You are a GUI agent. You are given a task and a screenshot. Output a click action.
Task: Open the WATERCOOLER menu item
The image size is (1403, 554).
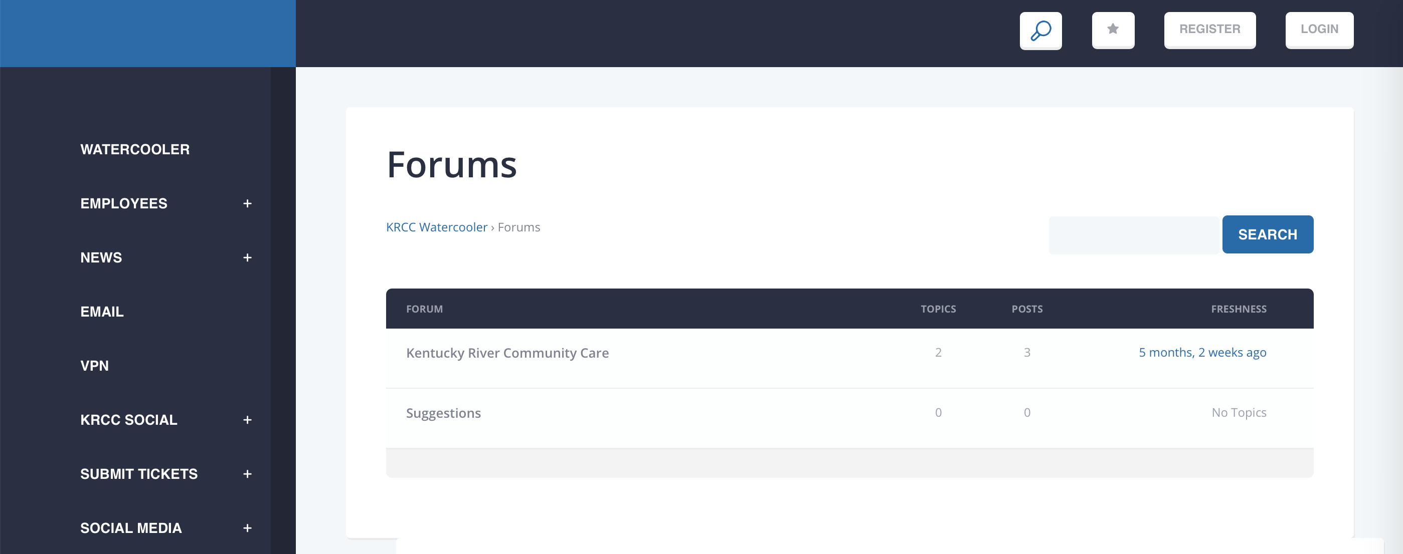point(135,149)
